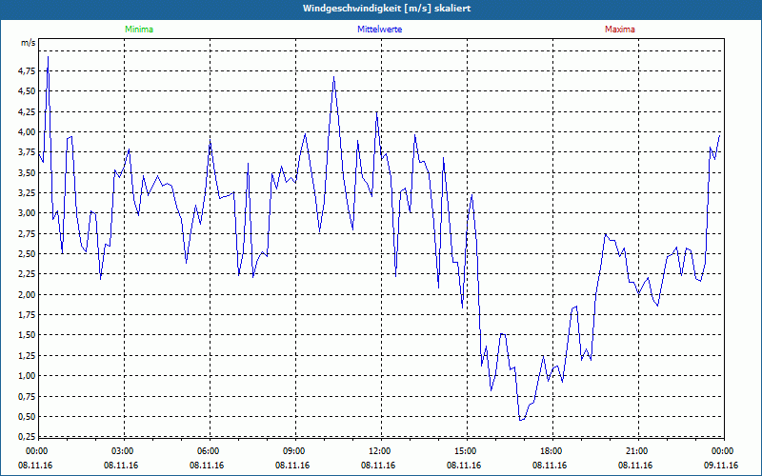Click the chart title Windgeschwindigkeit [m/s] skaliert

point(387,9)
